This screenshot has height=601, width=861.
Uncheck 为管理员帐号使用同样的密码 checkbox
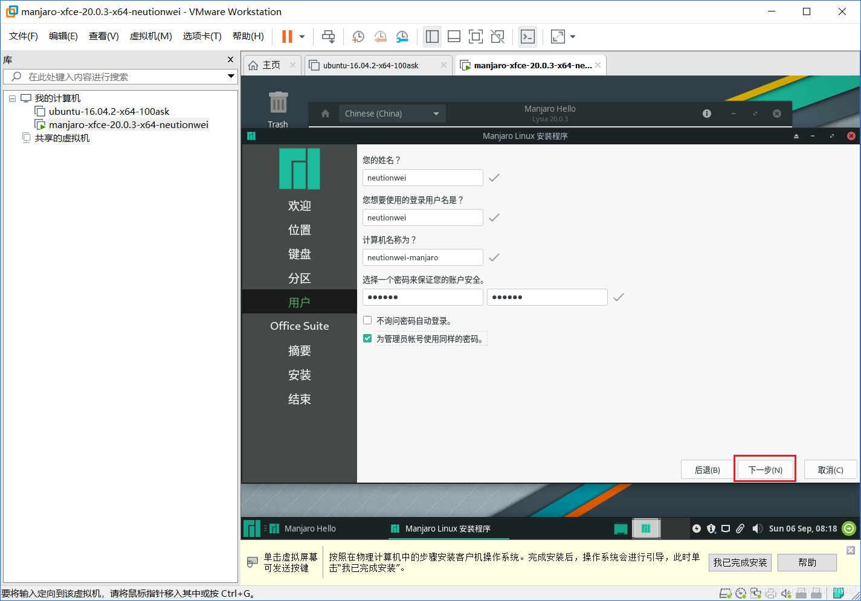(x=367, y=338)
